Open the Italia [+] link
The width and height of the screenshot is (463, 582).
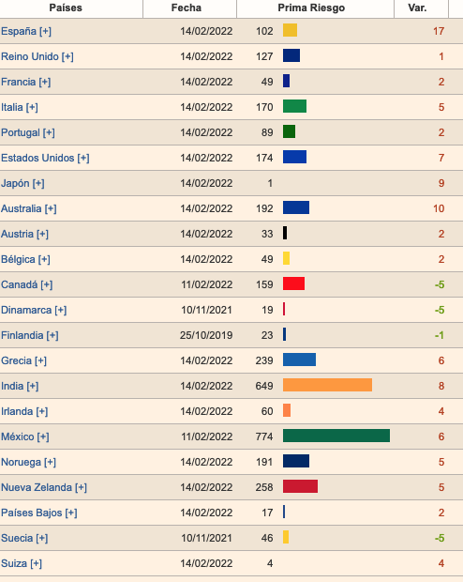pos(20,107)
